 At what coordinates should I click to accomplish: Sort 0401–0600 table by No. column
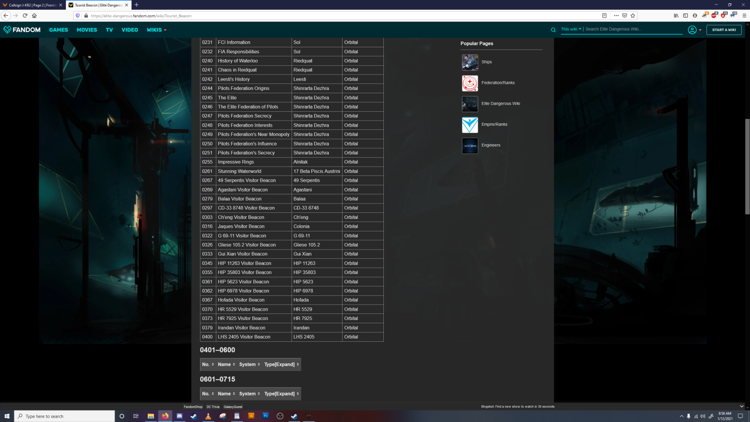click(x=208, y=364)
